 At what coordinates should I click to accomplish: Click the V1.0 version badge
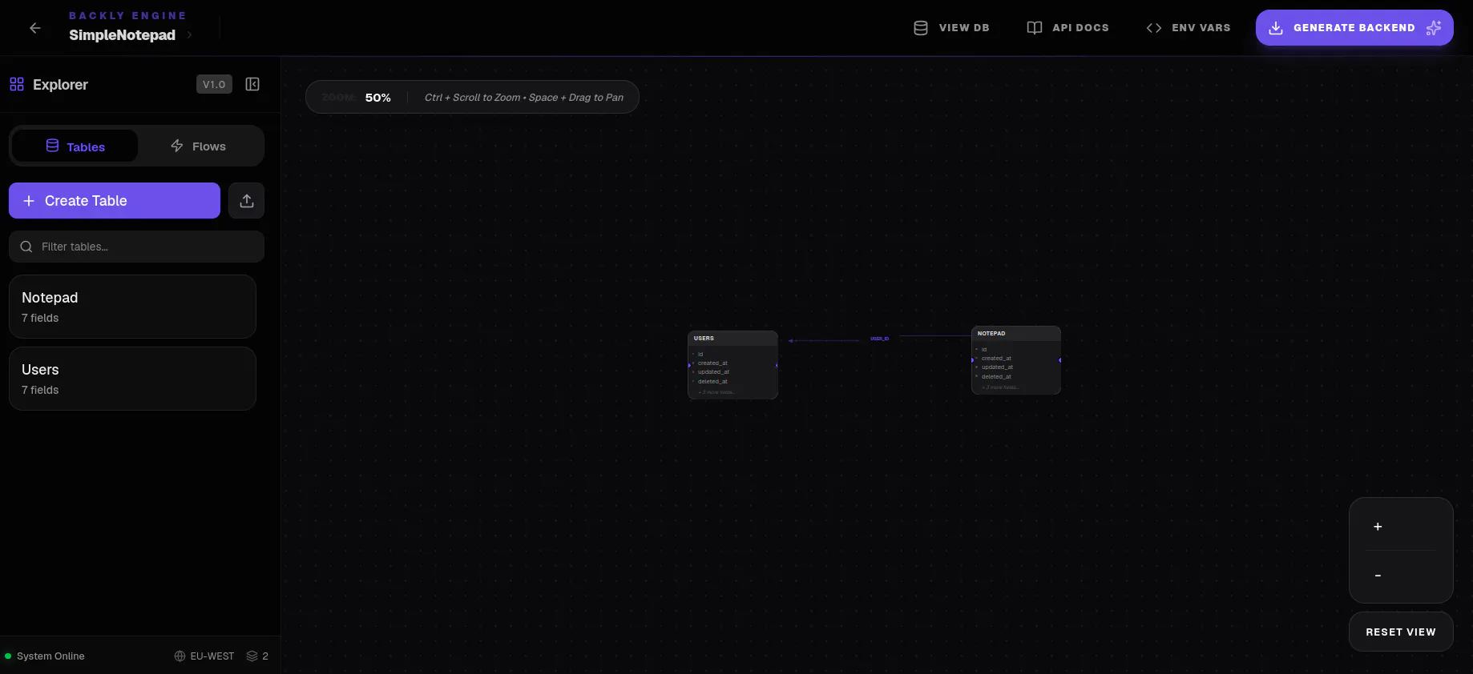pos(214,84)
